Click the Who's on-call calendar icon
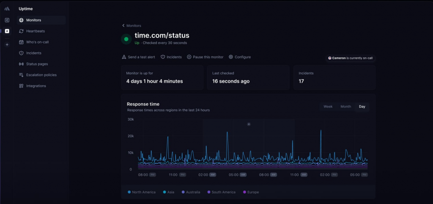 [x=22, y=42]
